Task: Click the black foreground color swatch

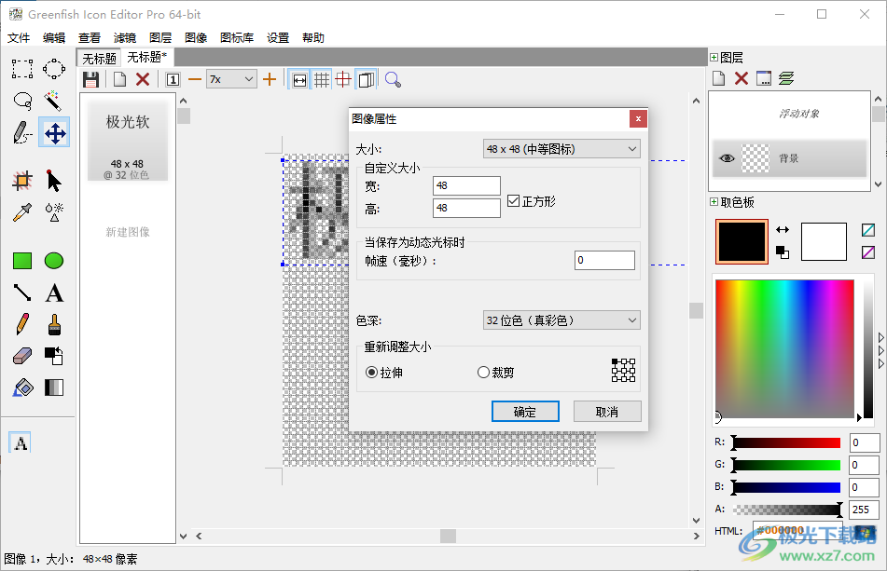Action: (x=741, y=241)
